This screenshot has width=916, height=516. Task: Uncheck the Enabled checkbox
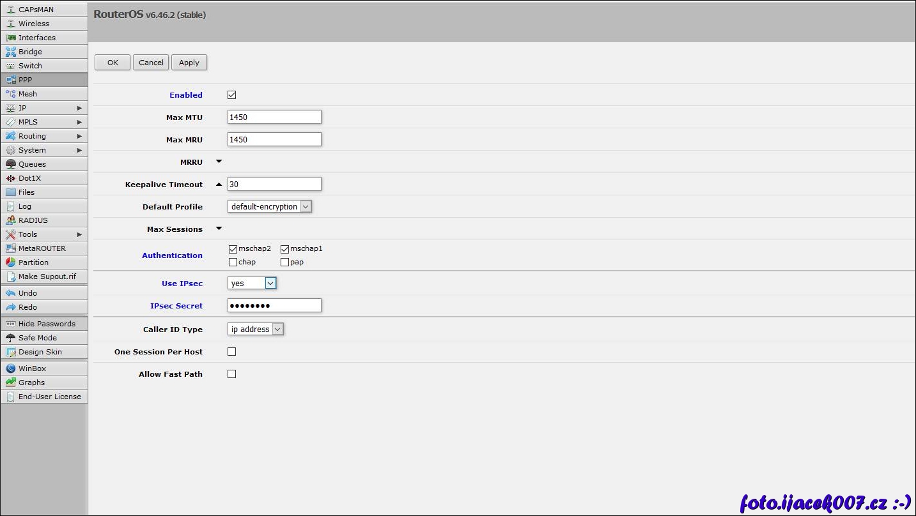click(x=232, y=95)
